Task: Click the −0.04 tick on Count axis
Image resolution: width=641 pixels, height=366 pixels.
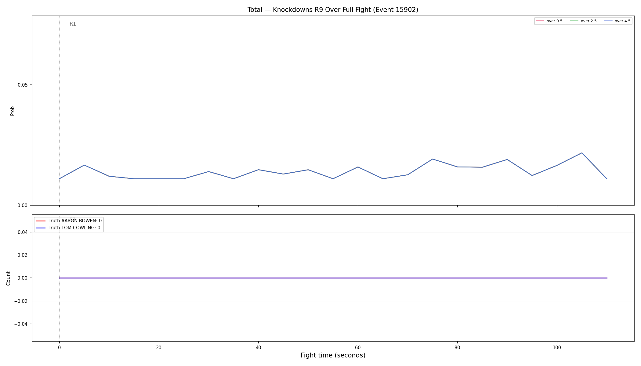Action: point(21,324)
